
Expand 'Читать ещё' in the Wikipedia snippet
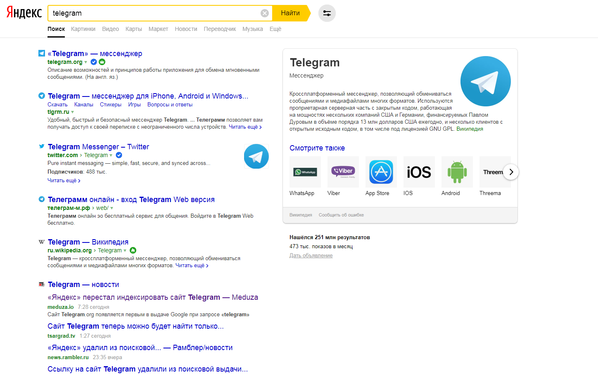192,266
